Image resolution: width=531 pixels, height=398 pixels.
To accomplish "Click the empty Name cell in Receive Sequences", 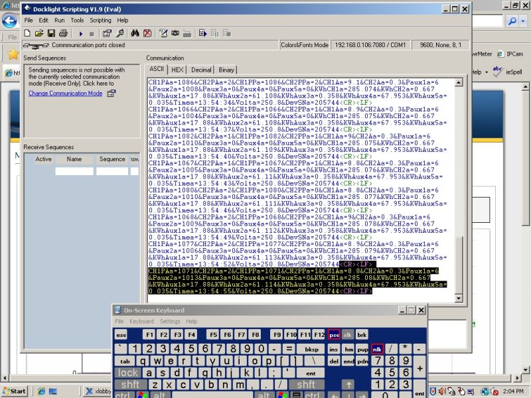I will (74, 171).
